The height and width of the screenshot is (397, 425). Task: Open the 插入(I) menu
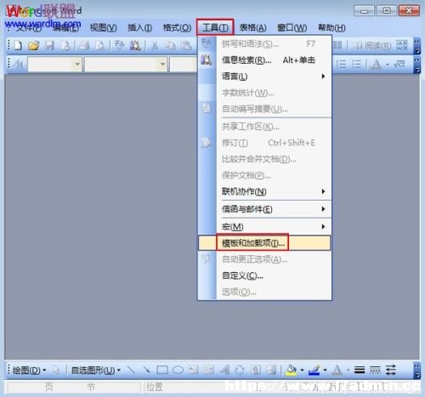coord(139,28)
